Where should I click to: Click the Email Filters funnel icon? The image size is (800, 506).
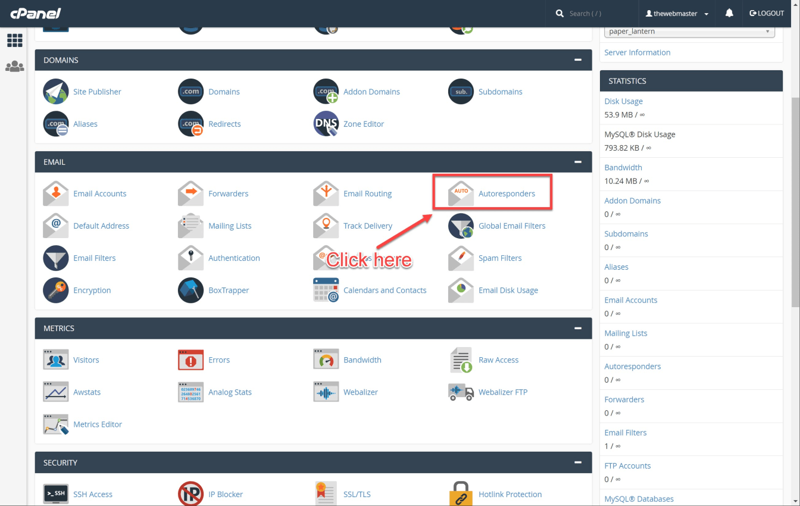[56, 258]
